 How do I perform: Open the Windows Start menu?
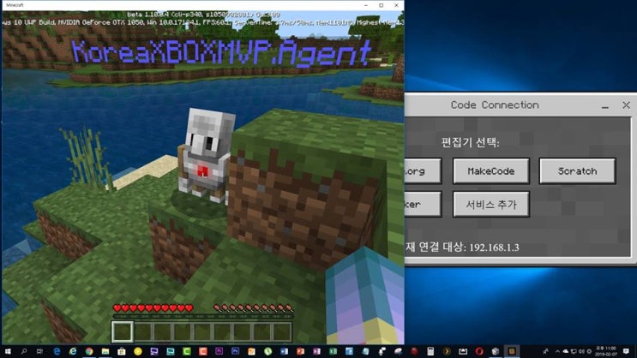(x=8, y=351)
